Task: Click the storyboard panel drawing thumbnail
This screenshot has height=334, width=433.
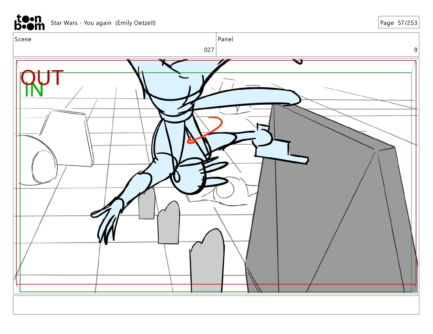Action: (216, 176)
